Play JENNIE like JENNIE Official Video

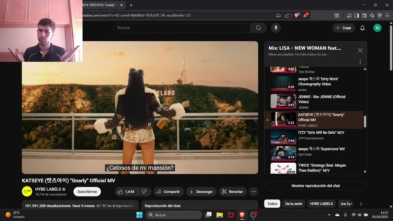(314, 102)
